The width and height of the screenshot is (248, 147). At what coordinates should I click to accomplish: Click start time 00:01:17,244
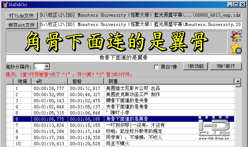49,138
